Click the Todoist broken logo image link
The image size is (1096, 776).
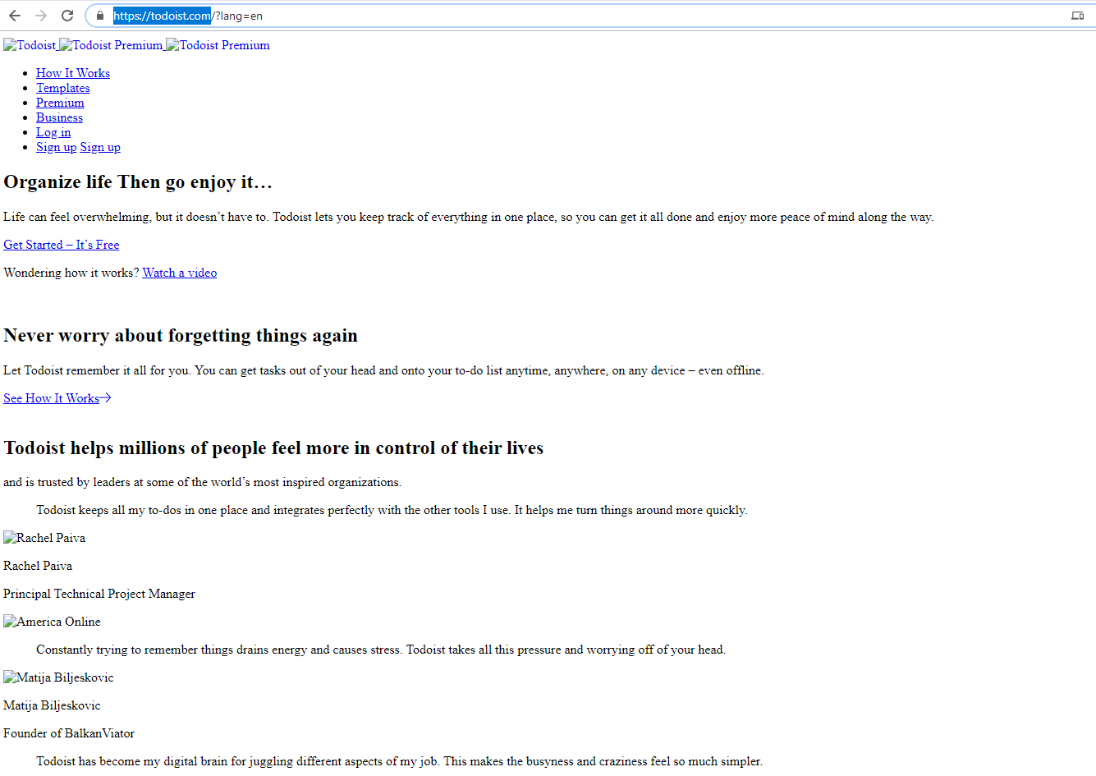30,45
